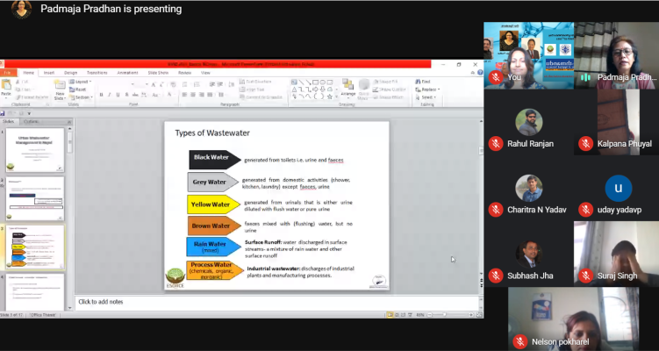Image resolution: width=659 pixels, height=351 pixels.
Task: Open the File button in the ribbon
Action: tap(8, 73)
